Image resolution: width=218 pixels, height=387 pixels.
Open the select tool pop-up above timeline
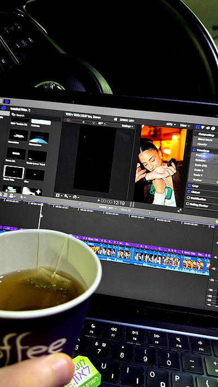click(23, 197)
